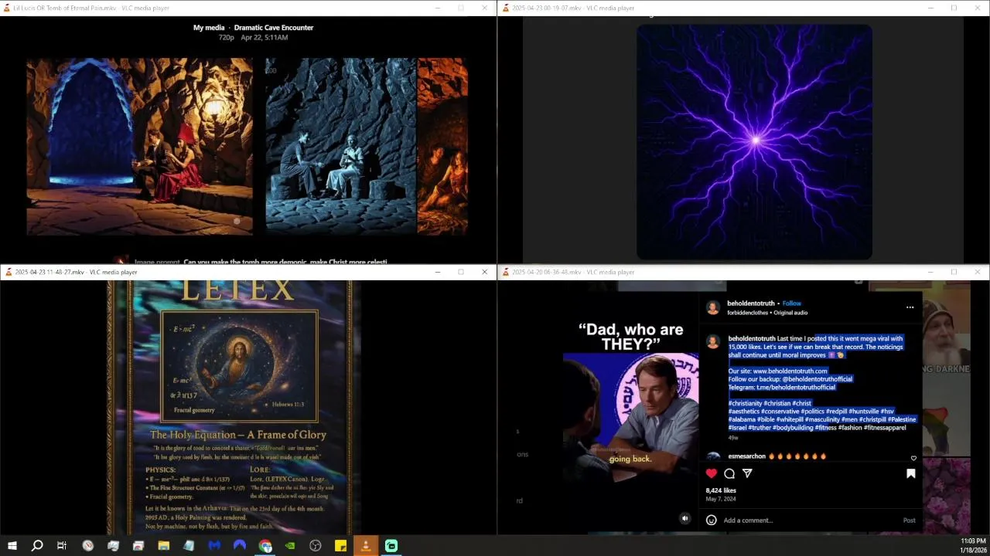Screen dimensions: 990x556
Task: Open the @beholdentotruthofficial mention
Action: 818,379
